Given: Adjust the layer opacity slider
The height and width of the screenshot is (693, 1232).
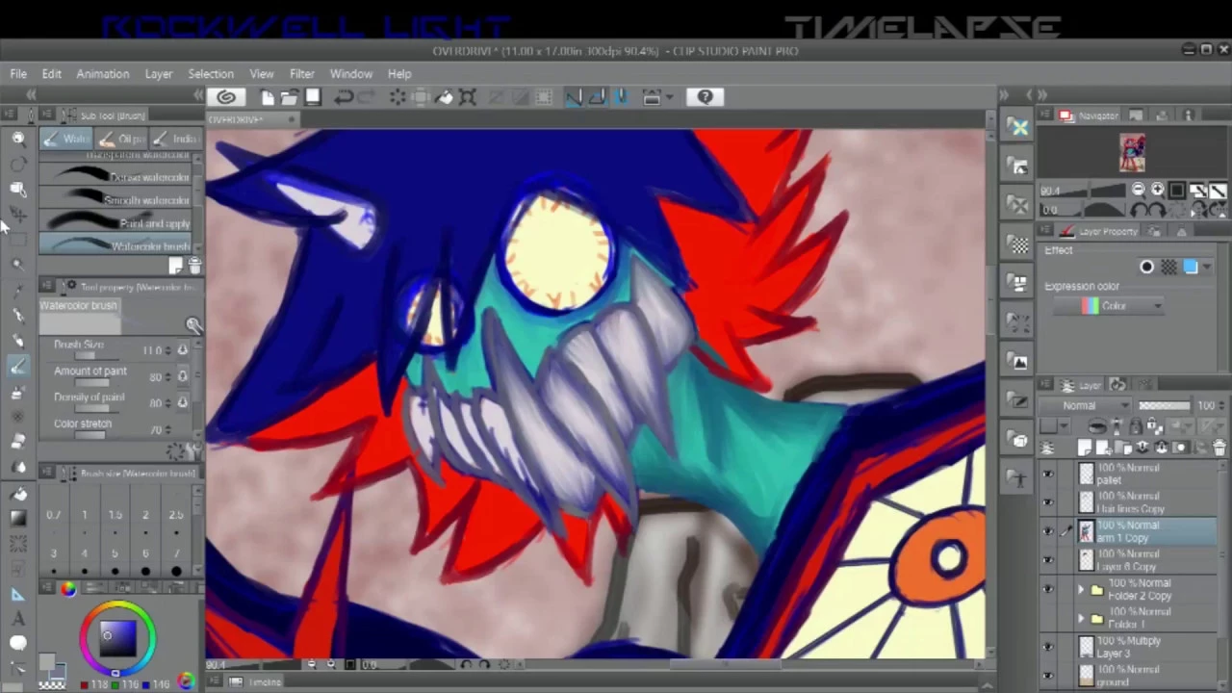Looking at the screenshot, I should pyautogui.click(x=1165, y=406).
